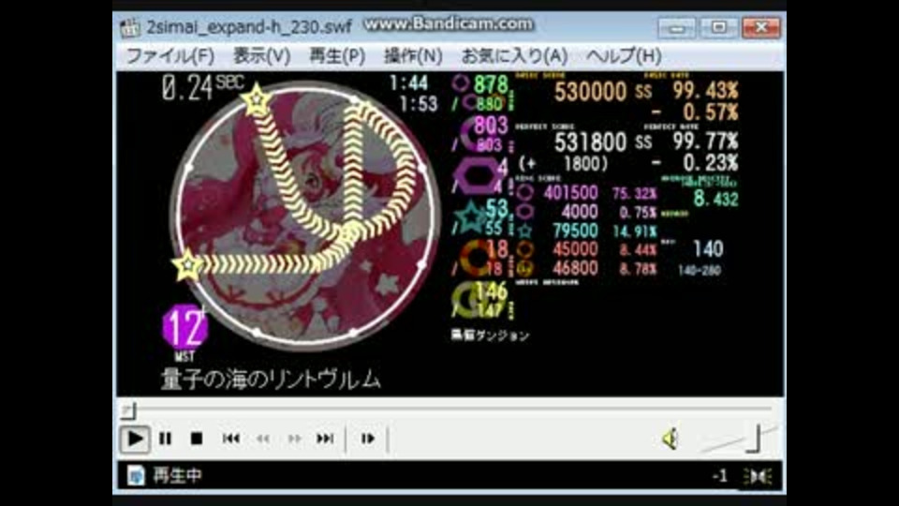899x506 pixels.
Task: Click the -1 value in status bar
Action: (720, 476)
